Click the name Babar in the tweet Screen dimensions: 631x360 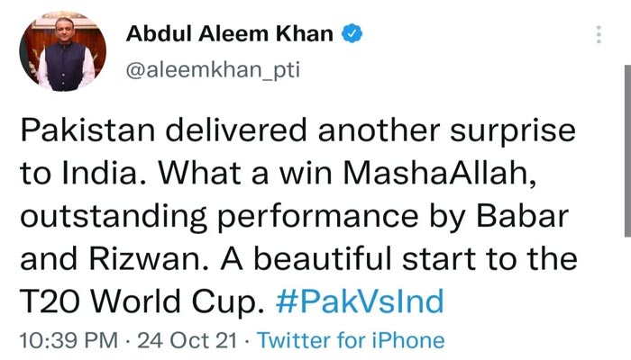(x=522, y=216)
